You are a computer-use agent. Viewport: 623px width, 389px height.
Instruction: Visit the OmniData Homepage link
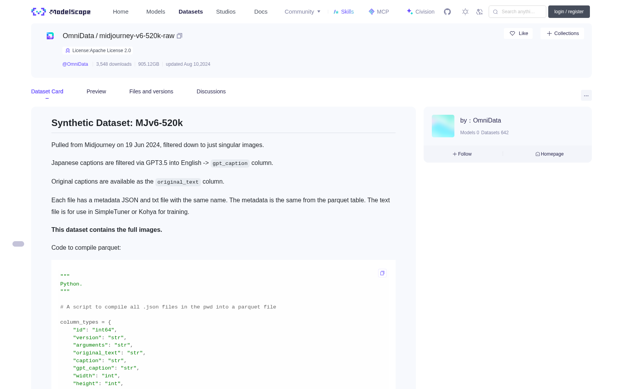[x=549, y=154]
